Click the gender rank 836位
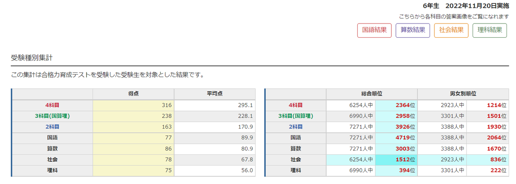The image size is (516, 184). point(498,160)
